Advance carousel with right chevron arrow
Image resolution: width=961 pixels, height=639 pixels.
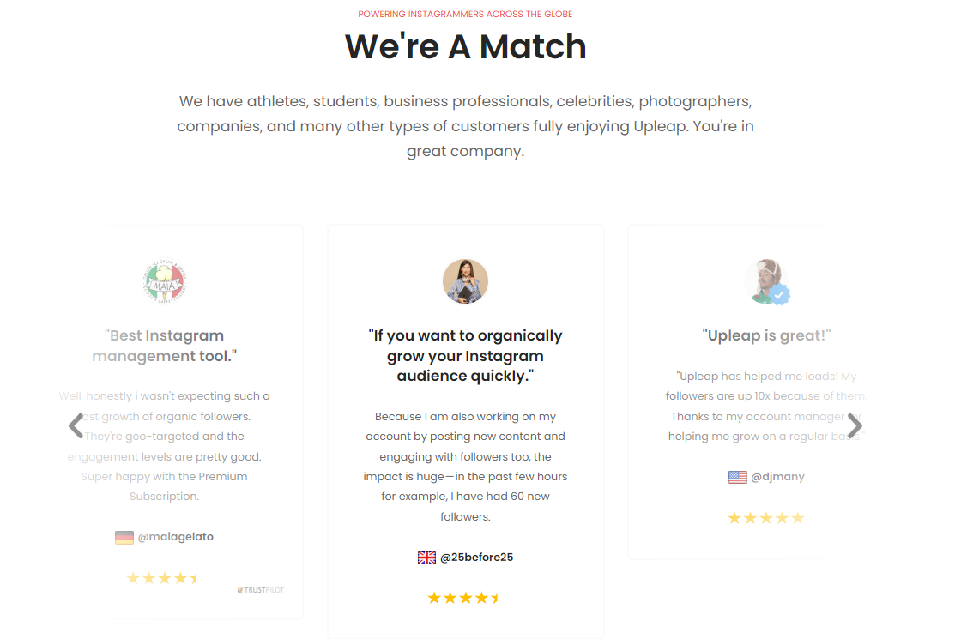[855, 425]
